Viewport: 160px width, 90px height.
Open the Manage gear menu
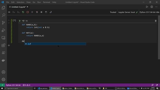(x=3, y=79)
